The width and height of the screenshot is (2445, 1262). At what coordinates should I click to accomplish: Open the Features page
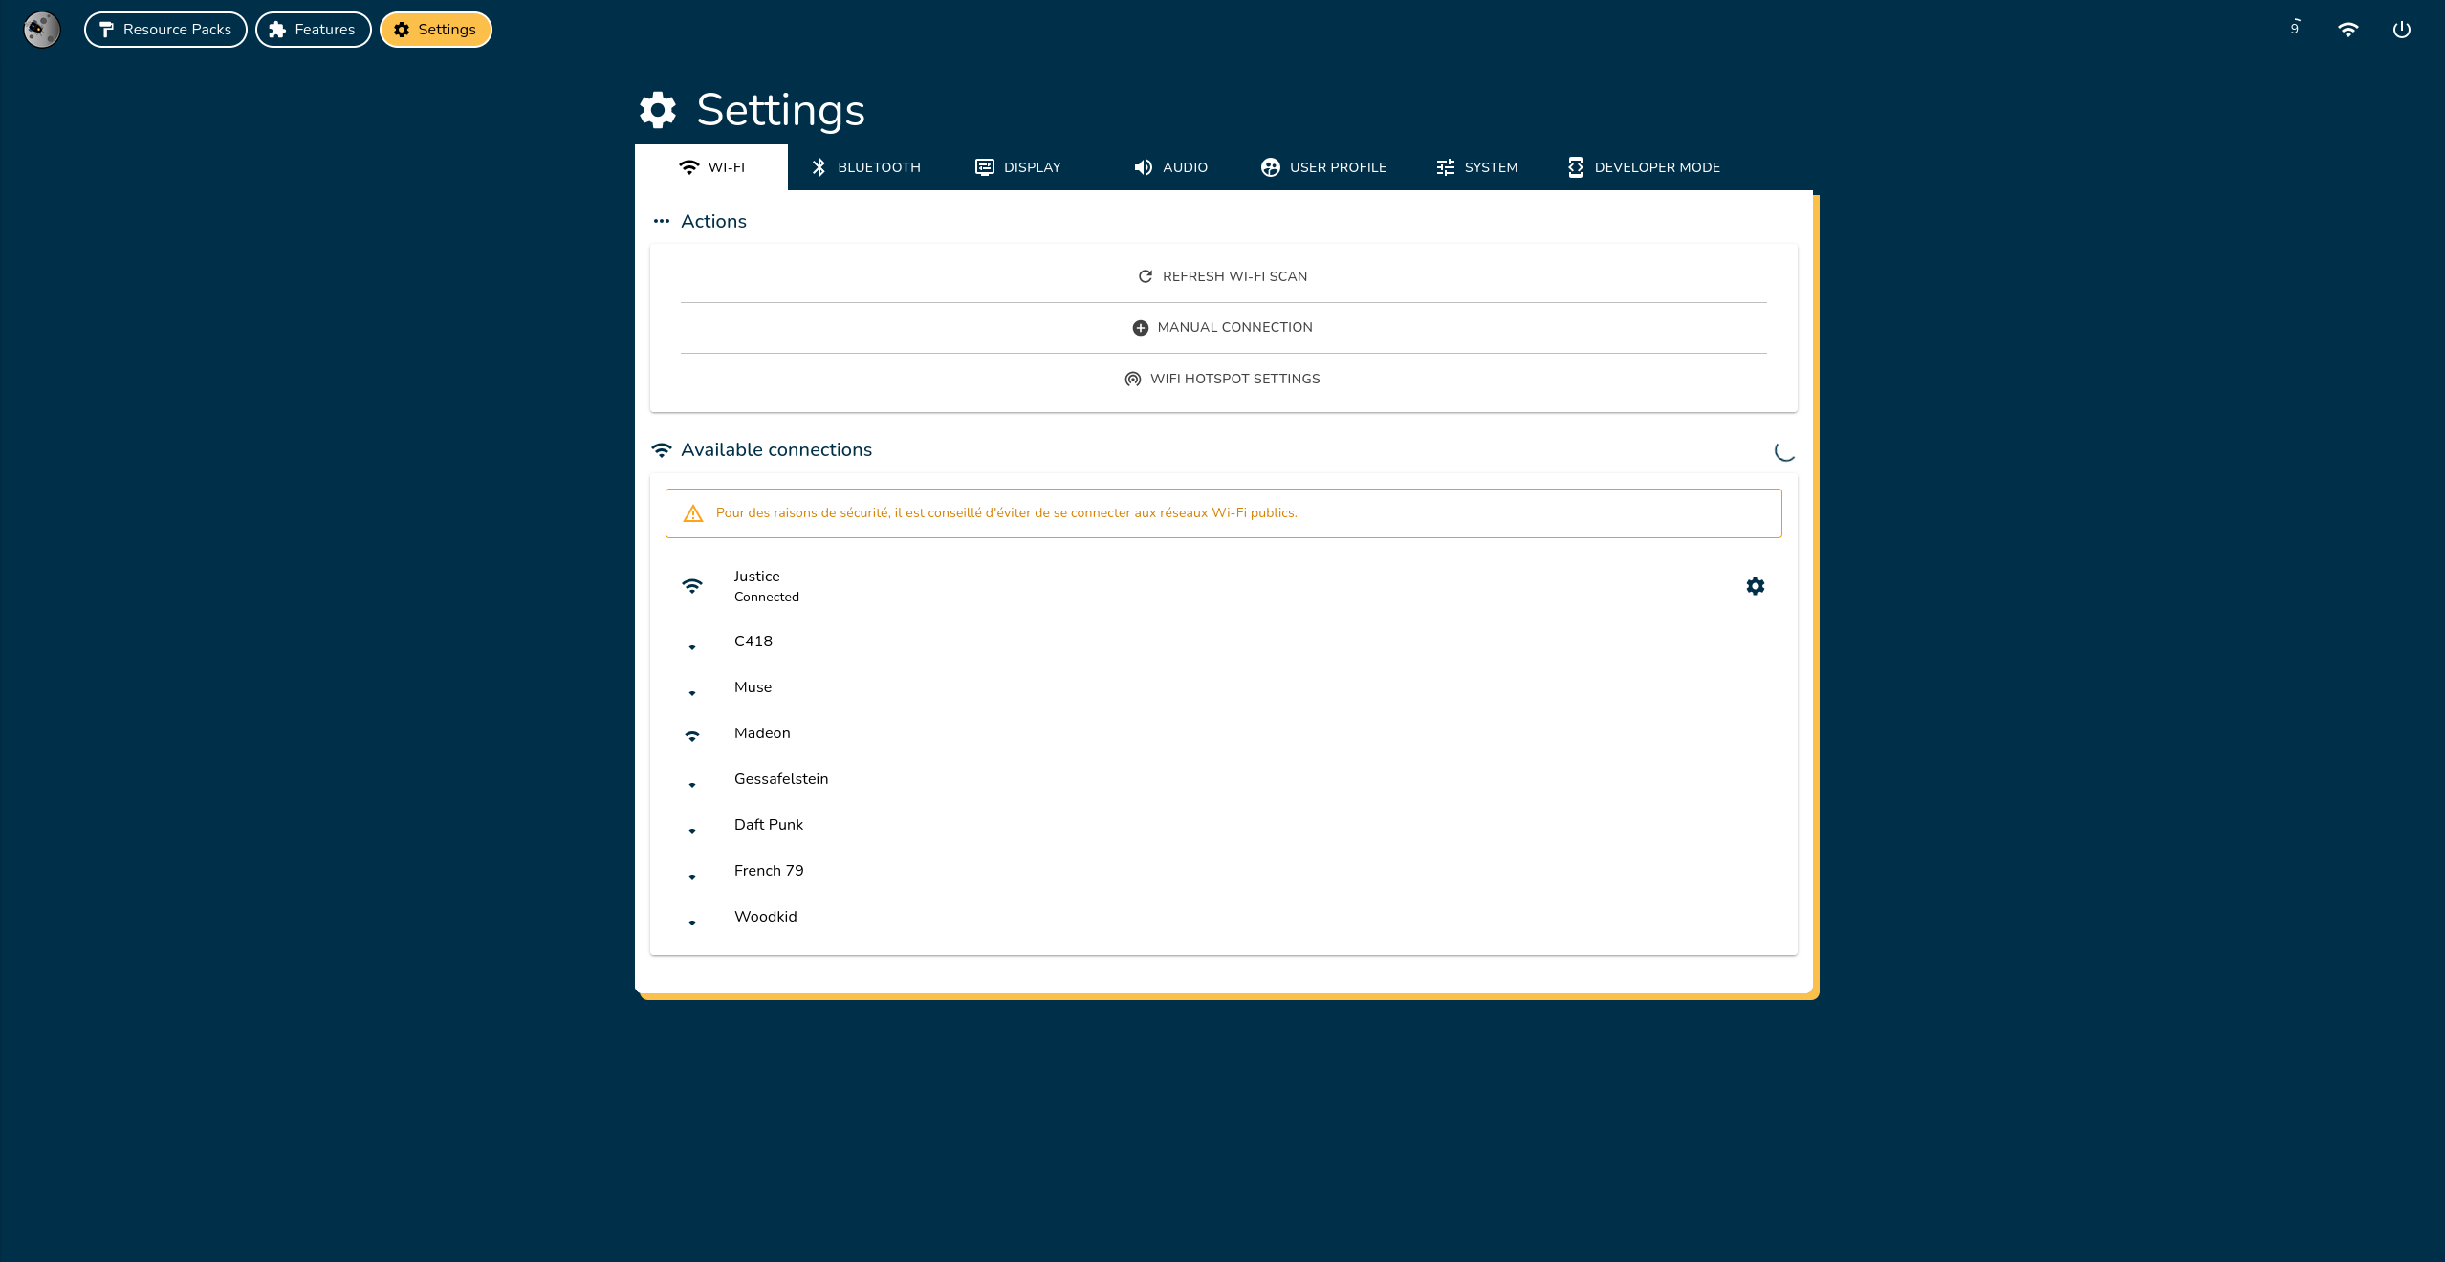[313, 29]
